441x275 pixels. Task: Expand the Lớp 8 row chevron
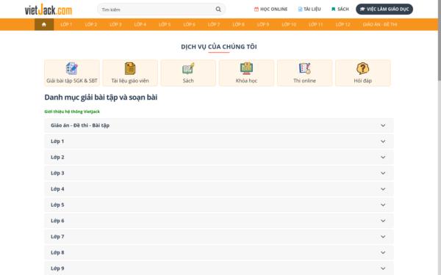point(383,252)
